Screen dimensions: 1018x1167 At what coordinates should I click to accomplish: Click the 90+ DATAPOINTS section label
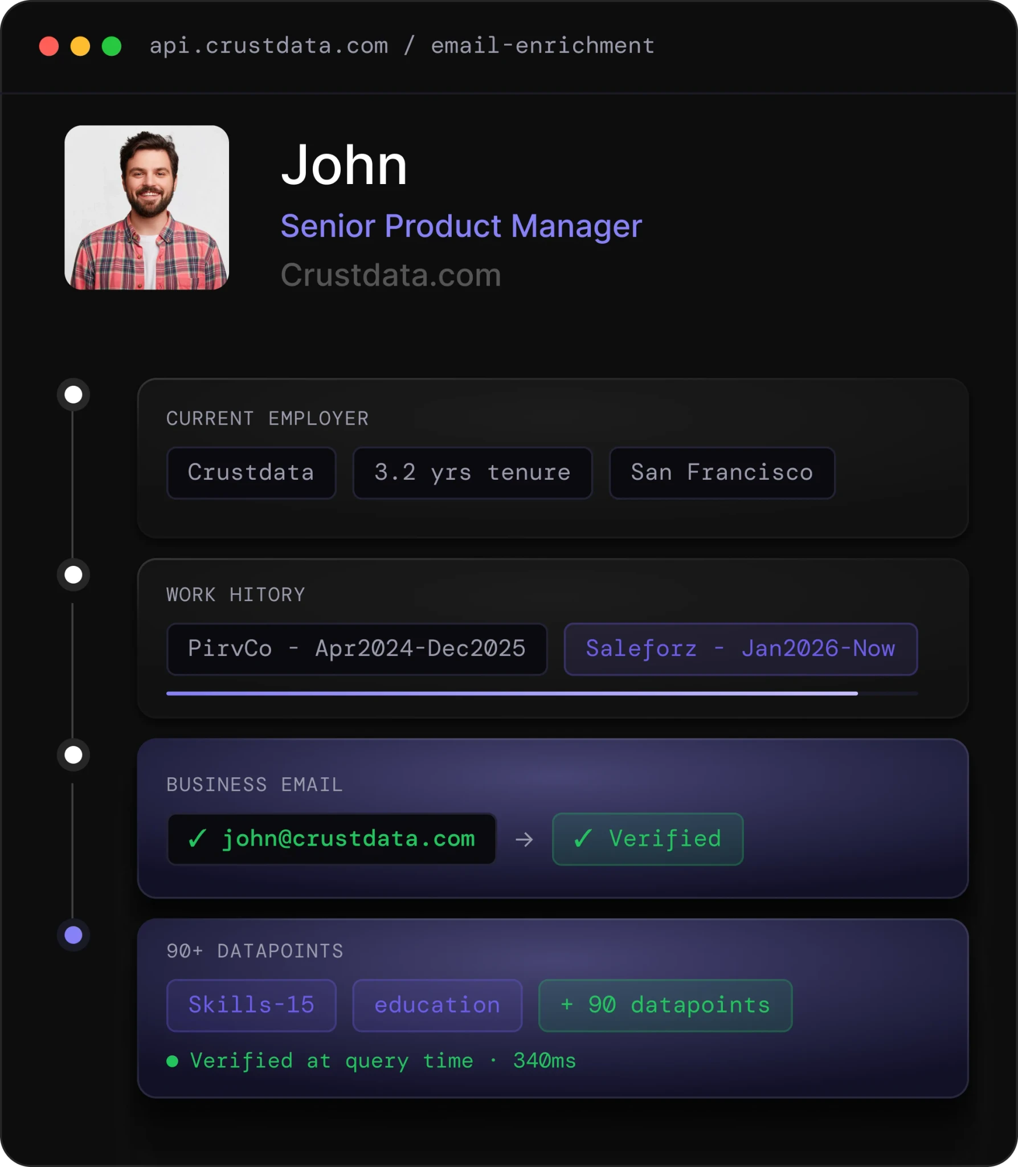[255, 951]
